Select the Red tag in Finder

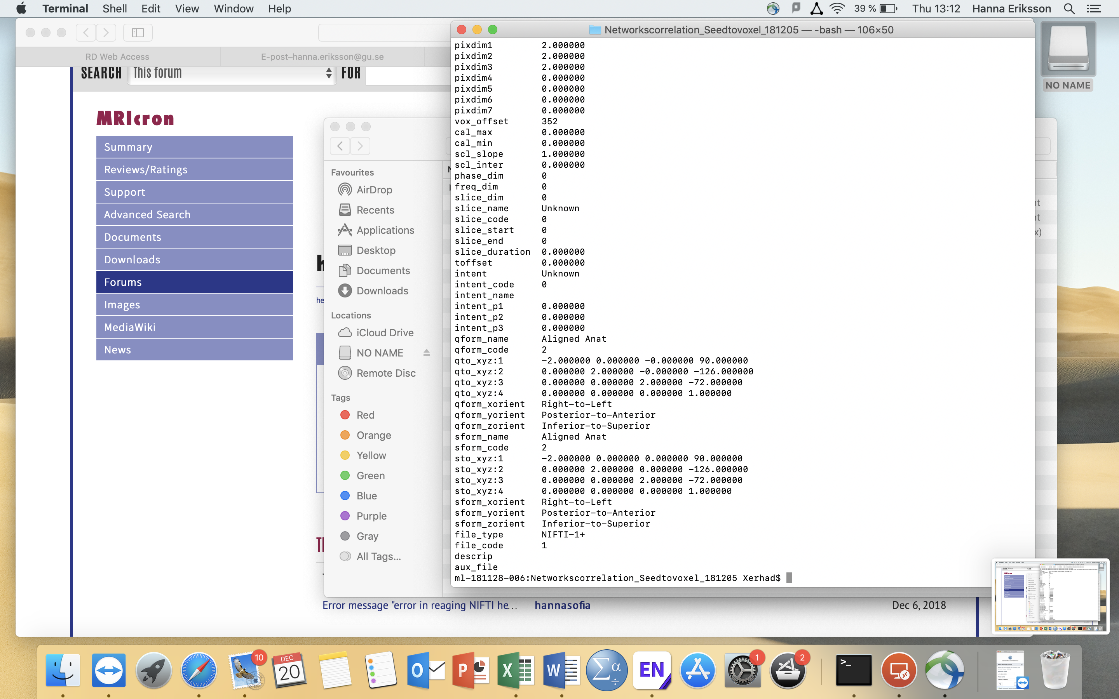coord(365,415)
